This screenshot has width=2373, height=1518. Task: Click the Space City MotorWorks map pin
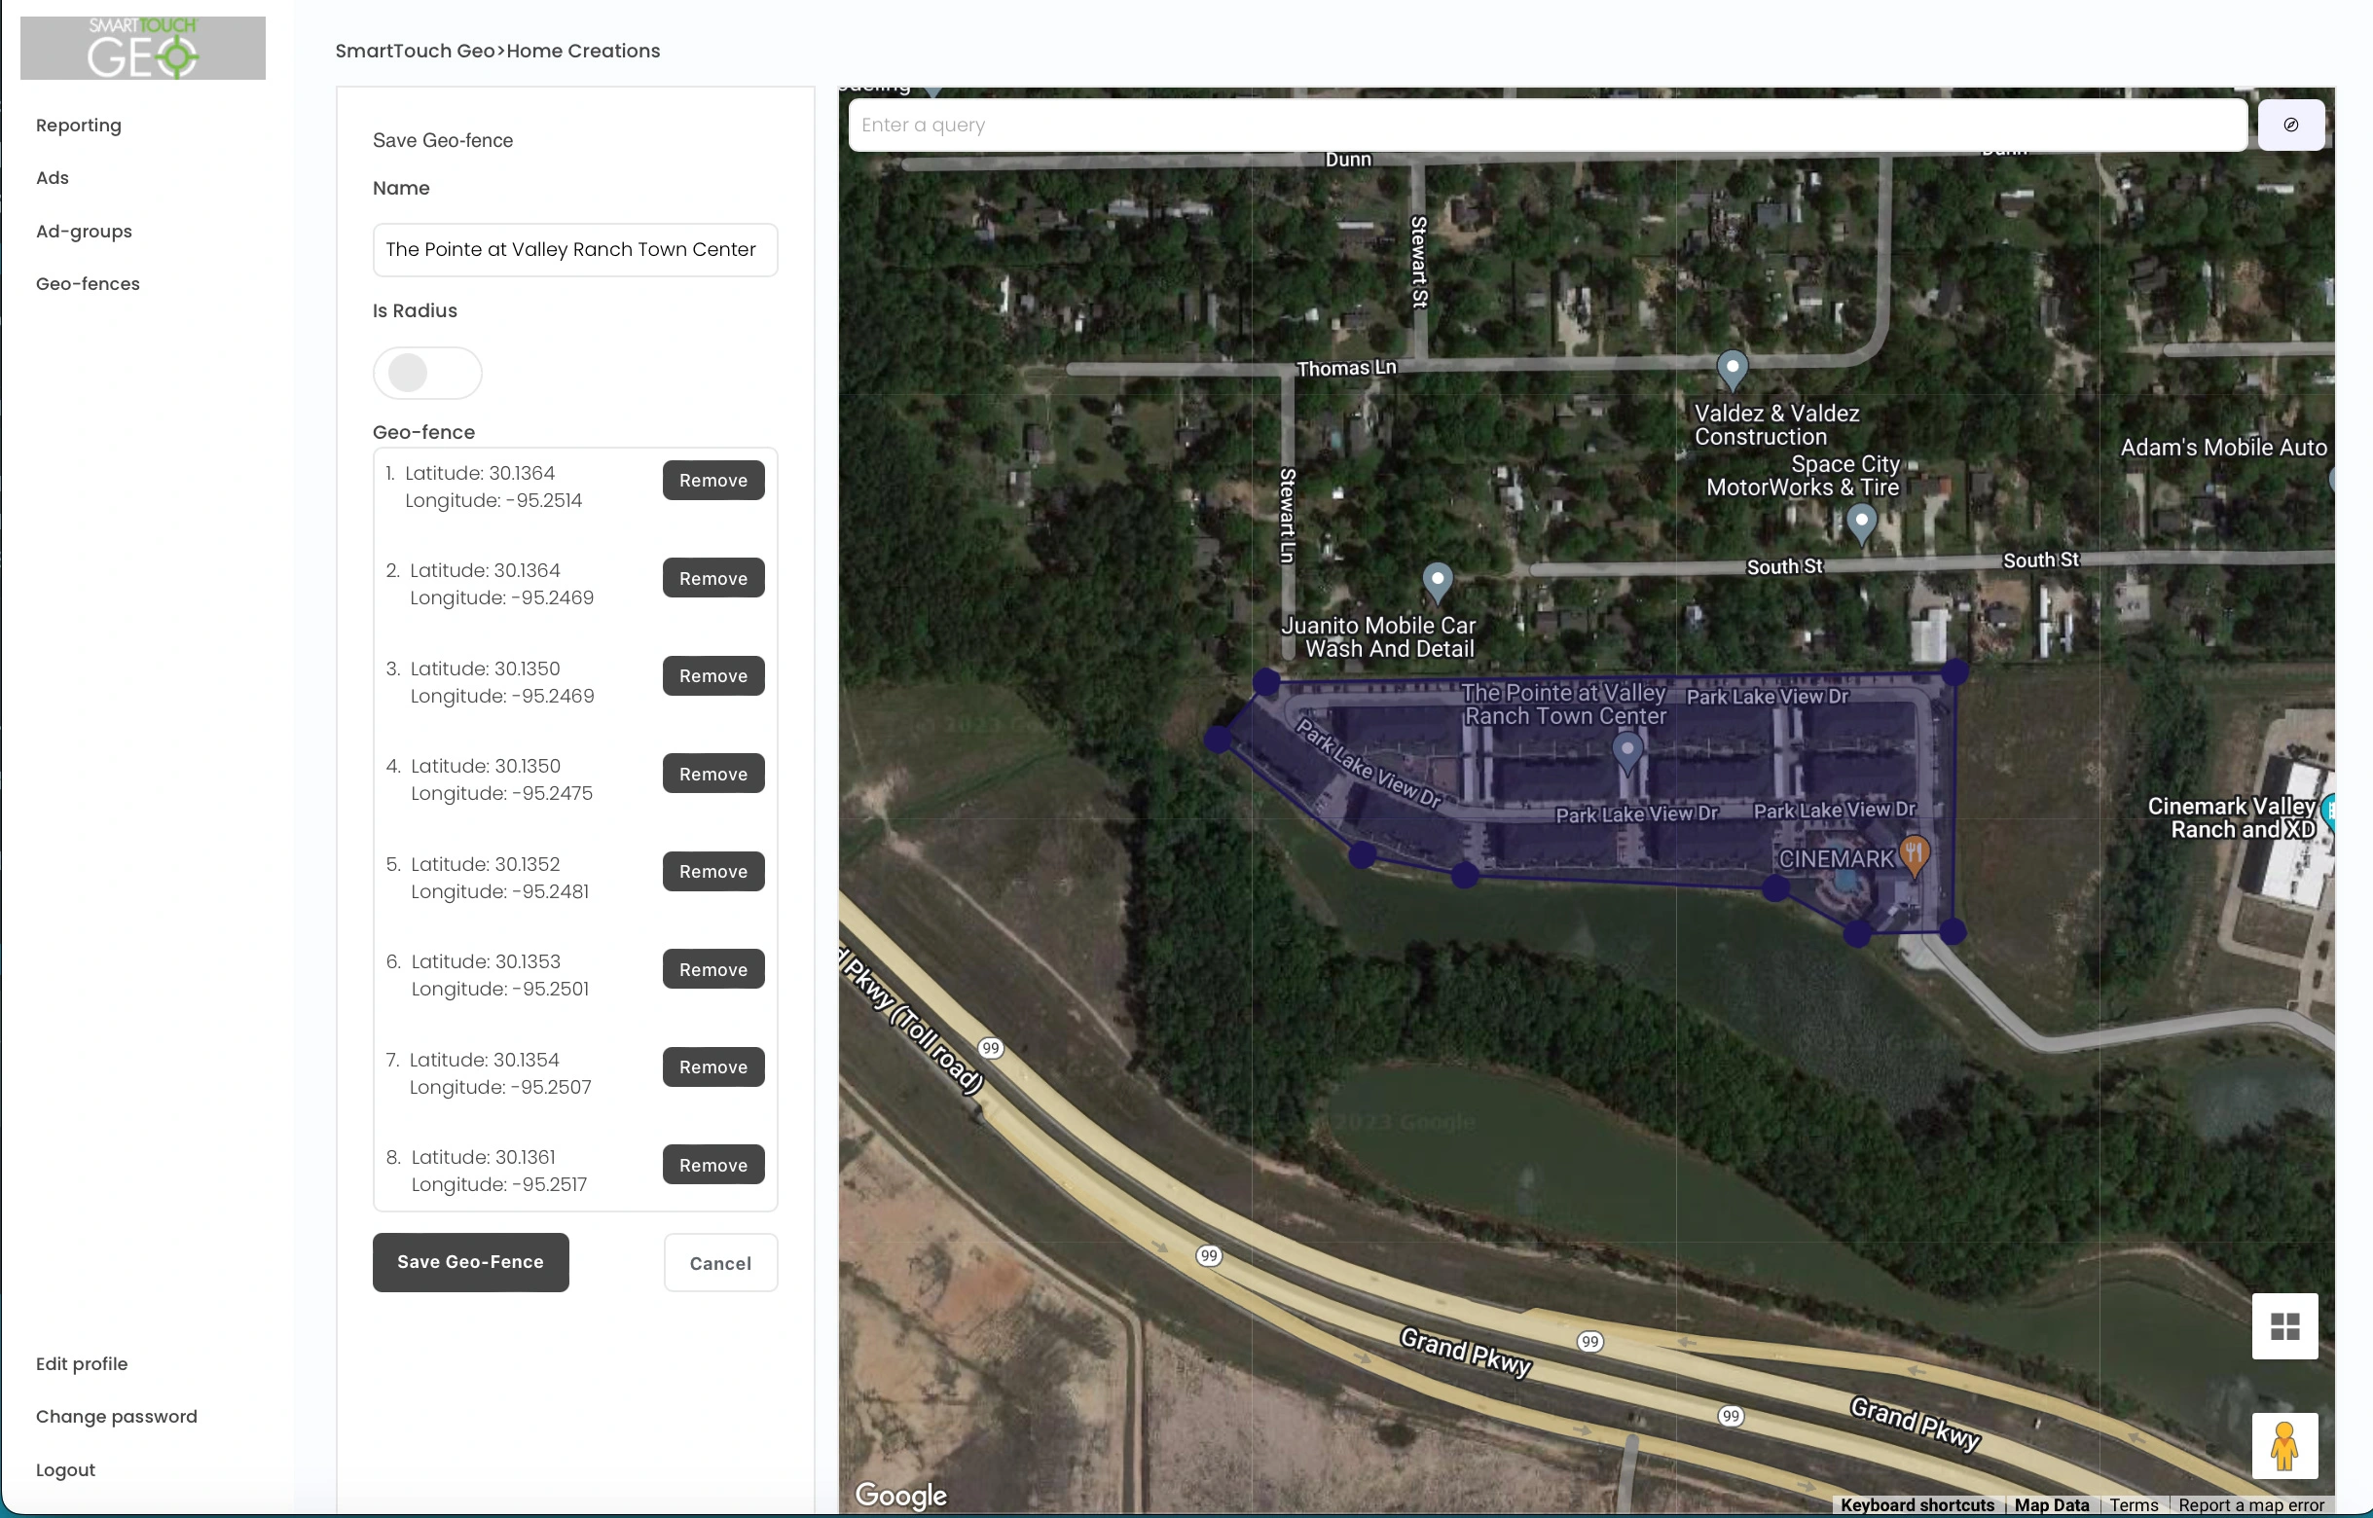1860,522
